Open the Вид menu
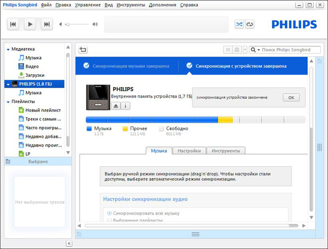Viewport: 328px width, 249px height. pyautogui.click(x=109, y=5)
